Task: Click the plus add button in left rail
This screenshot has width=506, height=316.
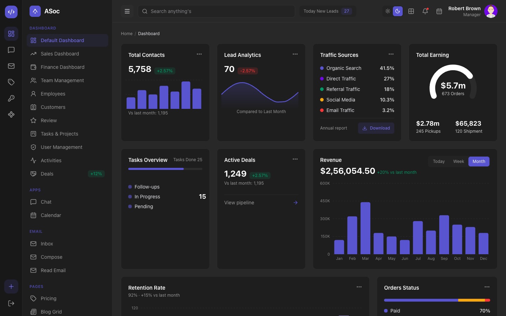Action: pos(11,287)
